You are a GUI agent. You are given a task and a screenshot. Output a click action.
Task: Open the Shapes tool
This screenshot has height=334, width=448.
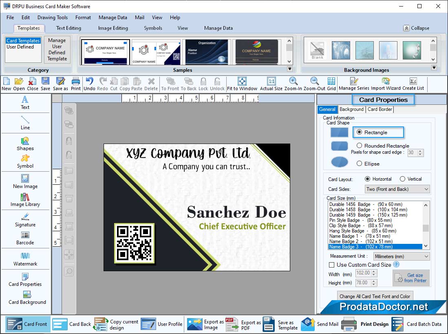pyautogui.click(x=25, y=144)
